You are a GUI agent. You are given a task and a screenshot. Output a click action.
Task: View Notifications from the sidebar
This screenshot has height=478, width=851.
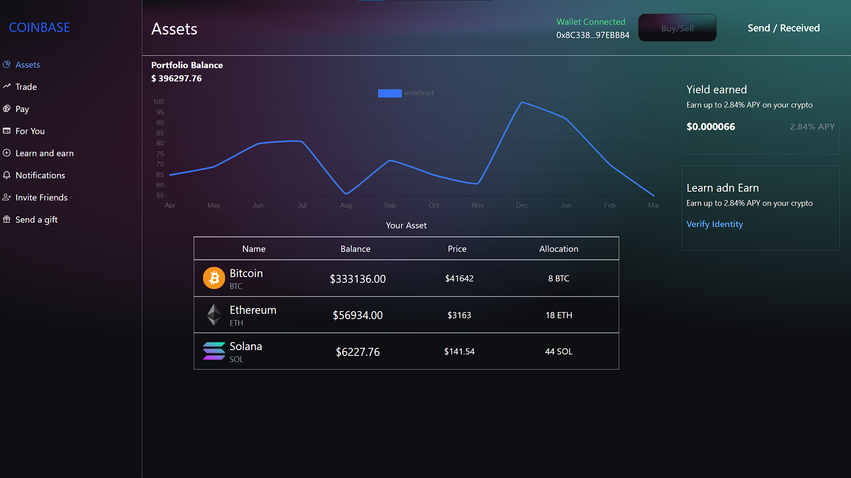tap(40, 175)
